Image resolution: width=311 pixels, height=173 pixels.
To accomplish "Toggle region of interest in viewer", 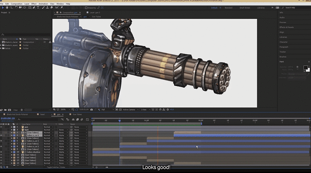I will pos(117,109).
